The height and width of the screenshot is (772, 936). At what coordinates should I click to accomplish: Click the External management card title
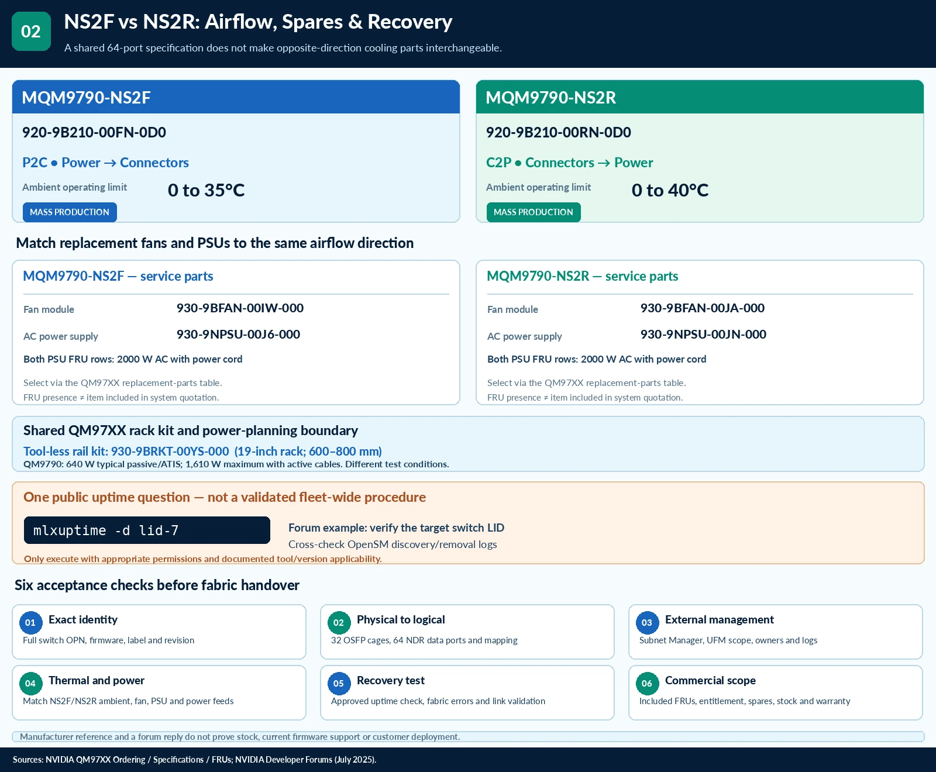coord(720,620)
